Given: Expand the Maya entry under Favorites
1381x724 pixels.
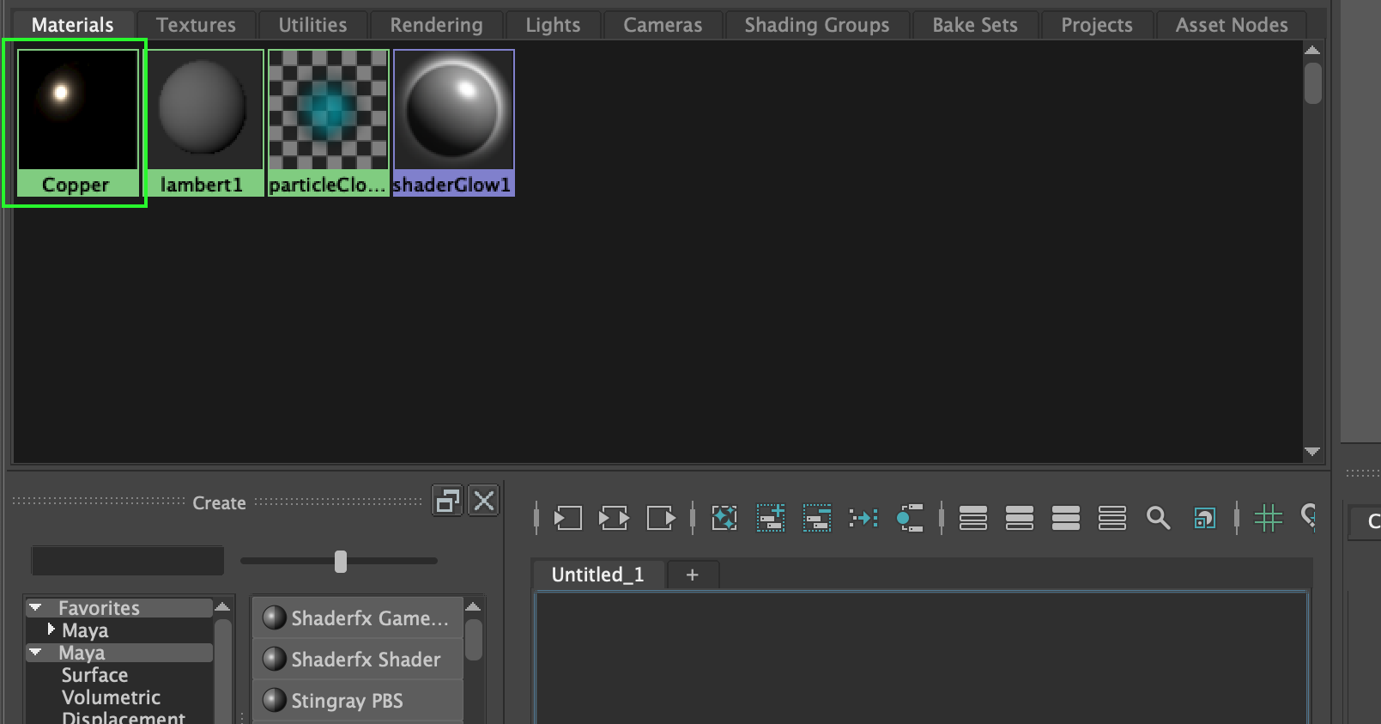Looking at the screenshot, I should [51, 630].
